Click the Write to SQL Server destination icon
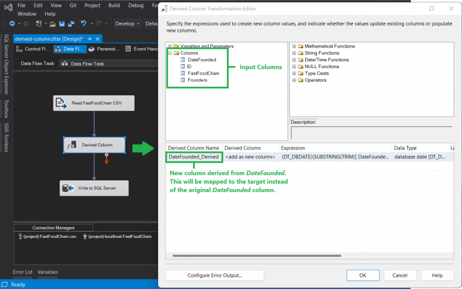Image resolution: width=462 pixels, height=289 pixels. [x=68, y=188]
